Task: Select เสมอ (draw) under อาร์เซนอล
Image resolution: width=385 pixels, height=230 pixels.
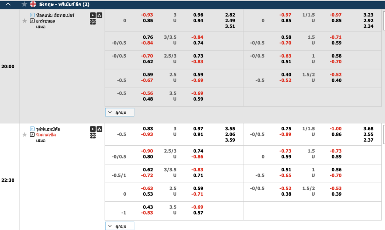Action: (x=41, y=27)
